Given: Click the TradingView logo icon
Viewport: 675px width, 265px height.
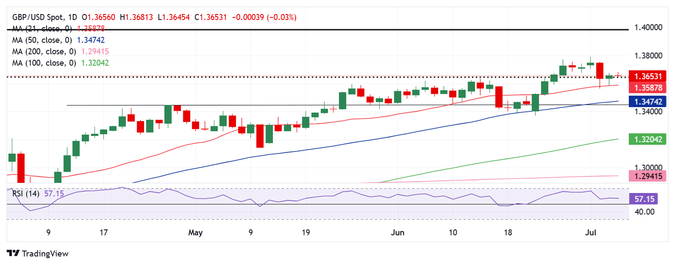Looking at the screenshot, I should (x=13, y=254).
